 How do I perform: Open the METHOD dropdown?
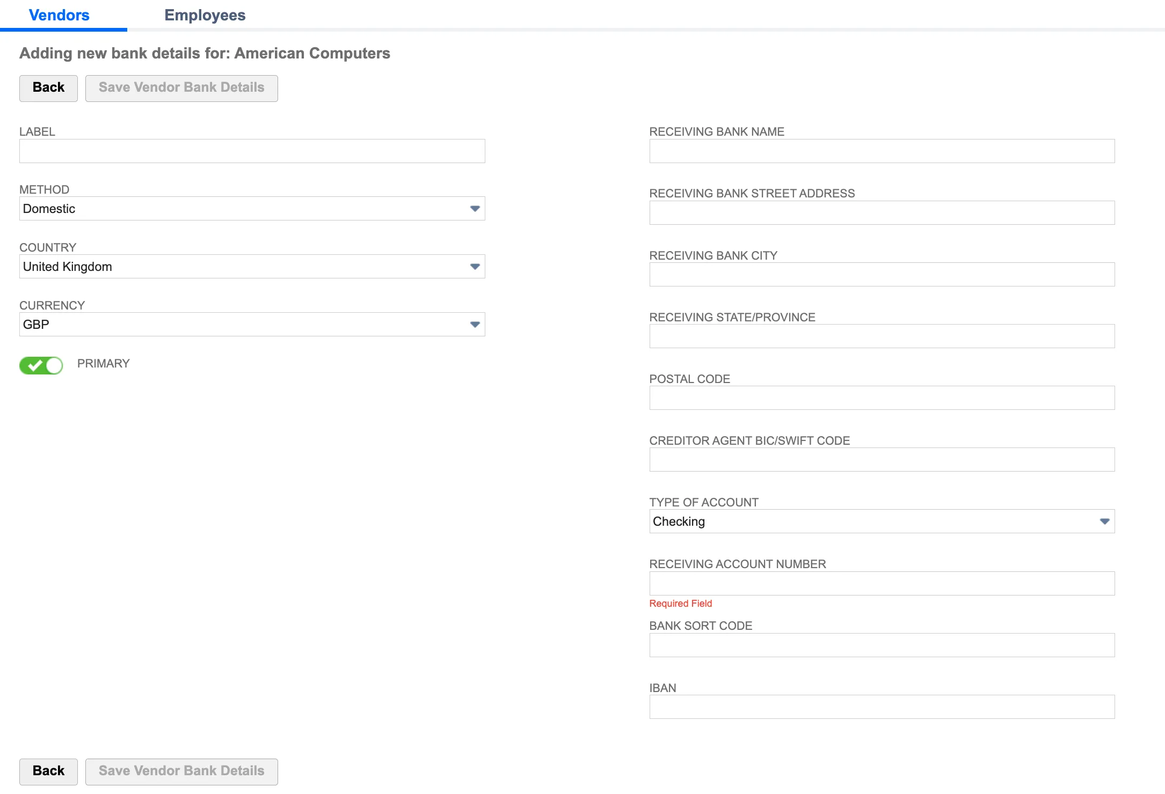pyautogui.click(x=252, y=209)
